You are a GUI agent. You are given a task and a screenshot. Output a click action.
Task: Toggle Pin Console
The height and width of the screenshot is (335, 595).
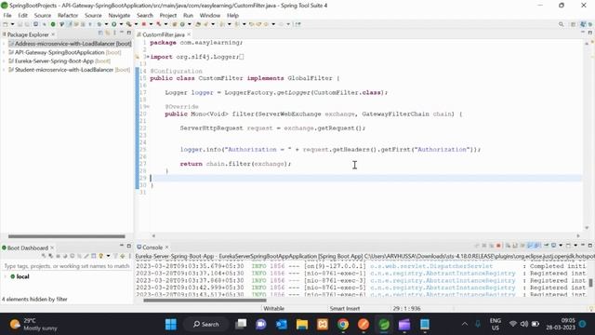point(547,246)
